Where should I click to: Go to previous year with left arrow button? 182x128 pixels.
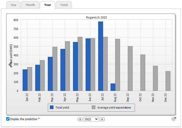tap(80, 119)
